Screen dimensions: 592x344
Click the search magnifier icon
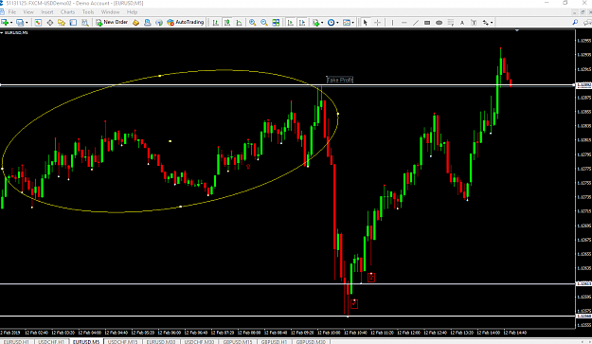click(x=575, y=23)
